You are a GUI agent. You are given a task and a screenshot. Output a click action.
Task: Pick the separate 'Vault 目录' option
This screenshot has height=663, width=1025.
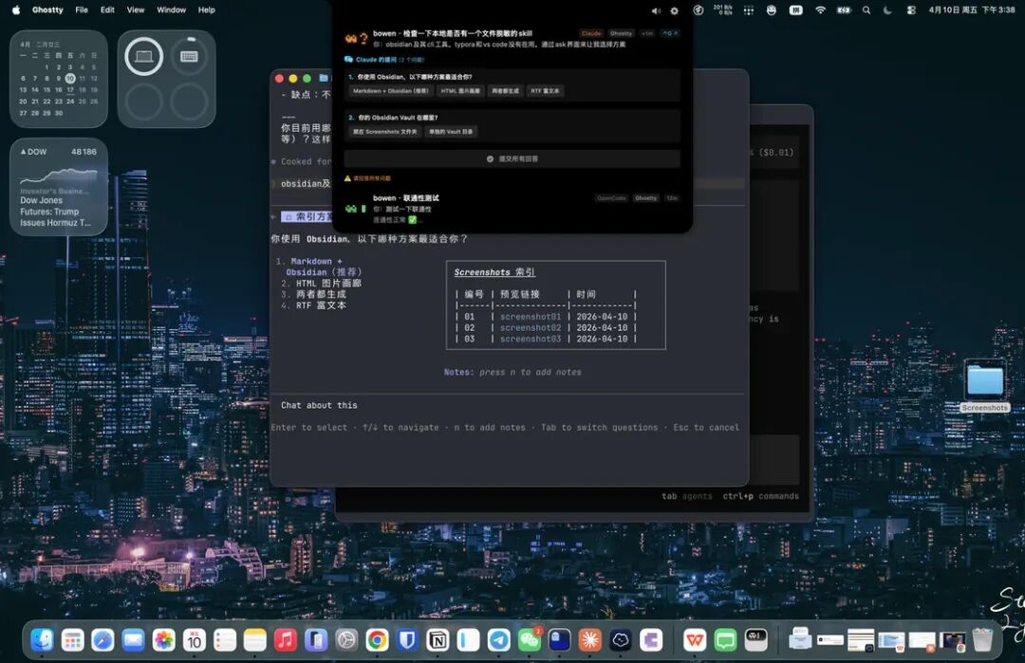point(451,131)
